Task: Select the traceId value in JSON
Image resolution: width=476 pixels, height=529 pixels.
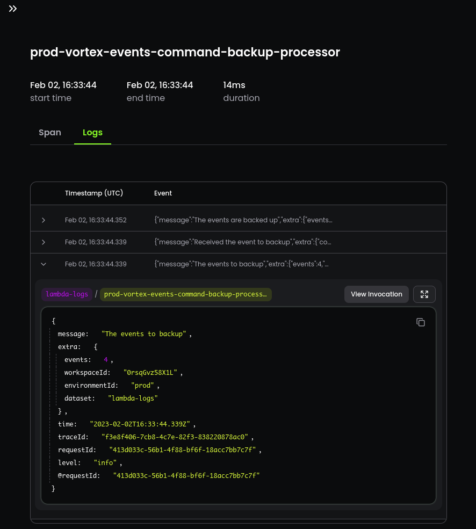Action: (x=175, y=437)
